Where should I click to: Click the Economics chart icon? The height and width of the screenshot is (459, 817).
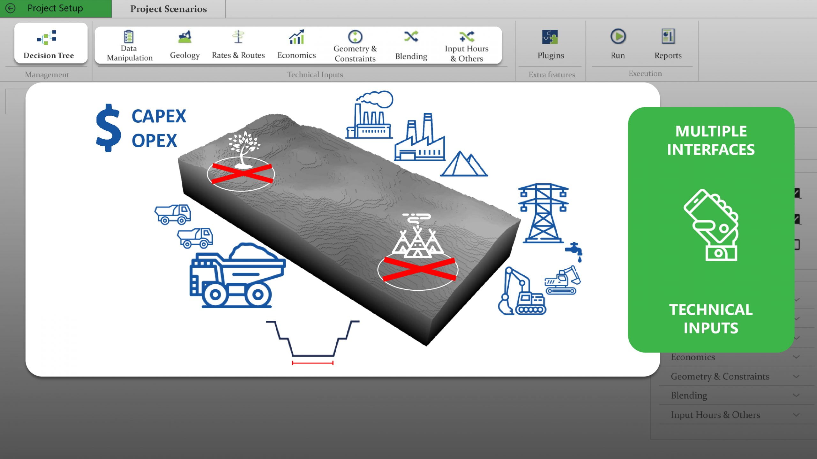point(296,37)
